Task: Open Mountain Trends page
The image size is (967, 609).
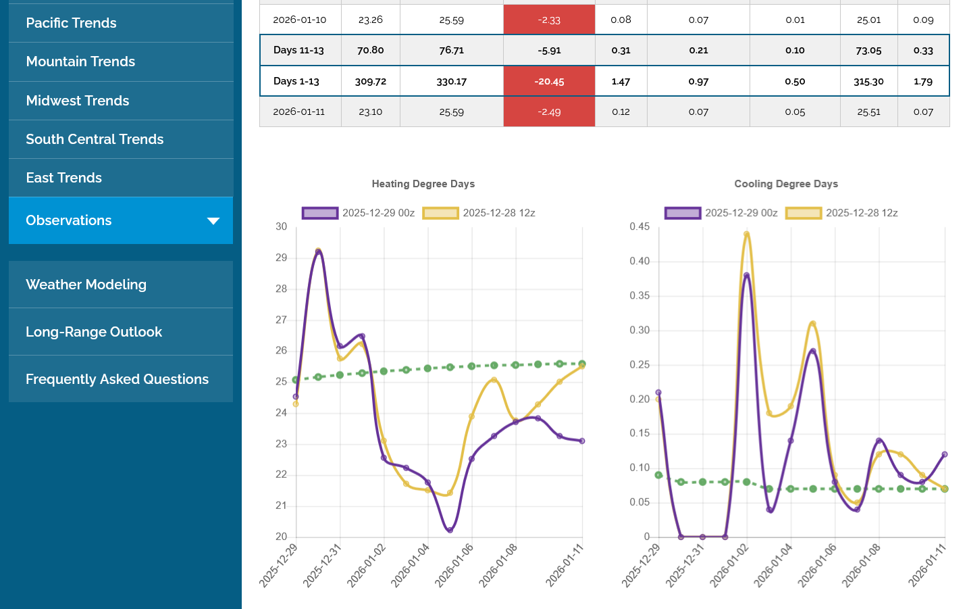Action: pyautogui.click(x=80, y=62)
